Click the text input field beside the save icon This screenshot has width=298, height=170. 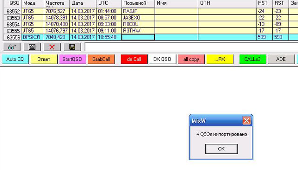coord(191,47)
